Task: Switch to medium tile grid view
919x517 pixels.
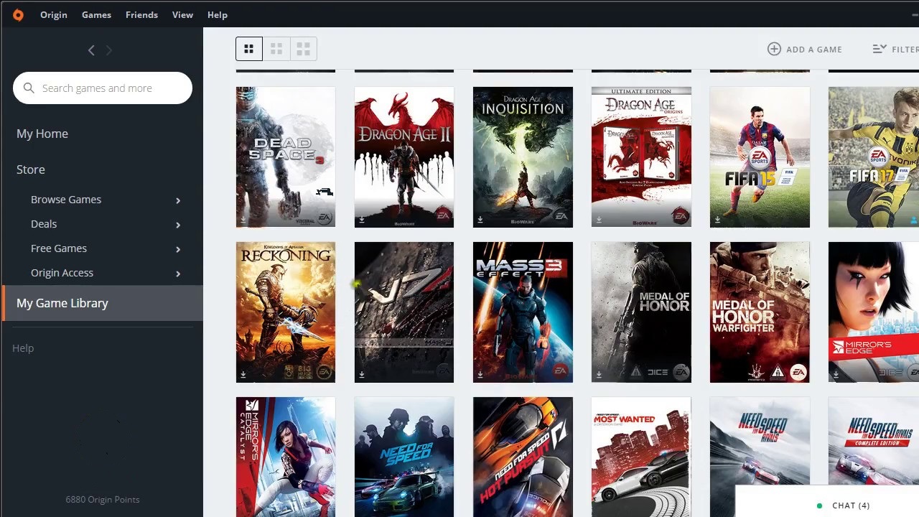Action: coord(276,49)
